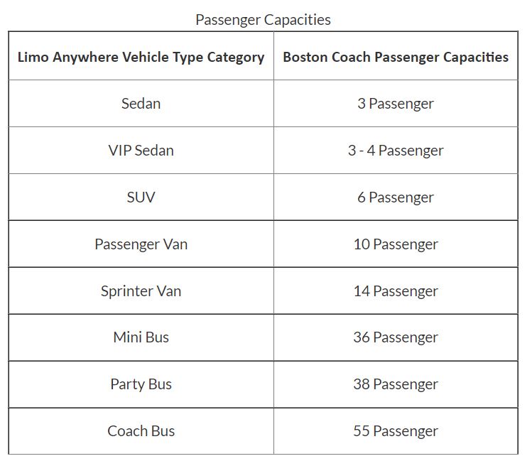Screen dimensions: 532x461
Task: Click the Coach Bus cell
Action: click(x=141, y=431)
